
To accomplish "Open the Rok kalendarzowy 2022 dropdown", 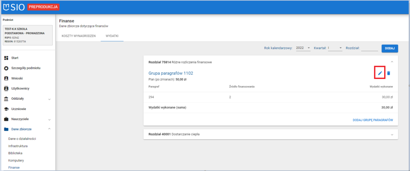I will 303,48.
